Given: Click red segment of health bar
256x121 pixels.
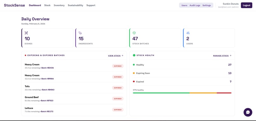Looking at the screenshot, I should (224, 93).
